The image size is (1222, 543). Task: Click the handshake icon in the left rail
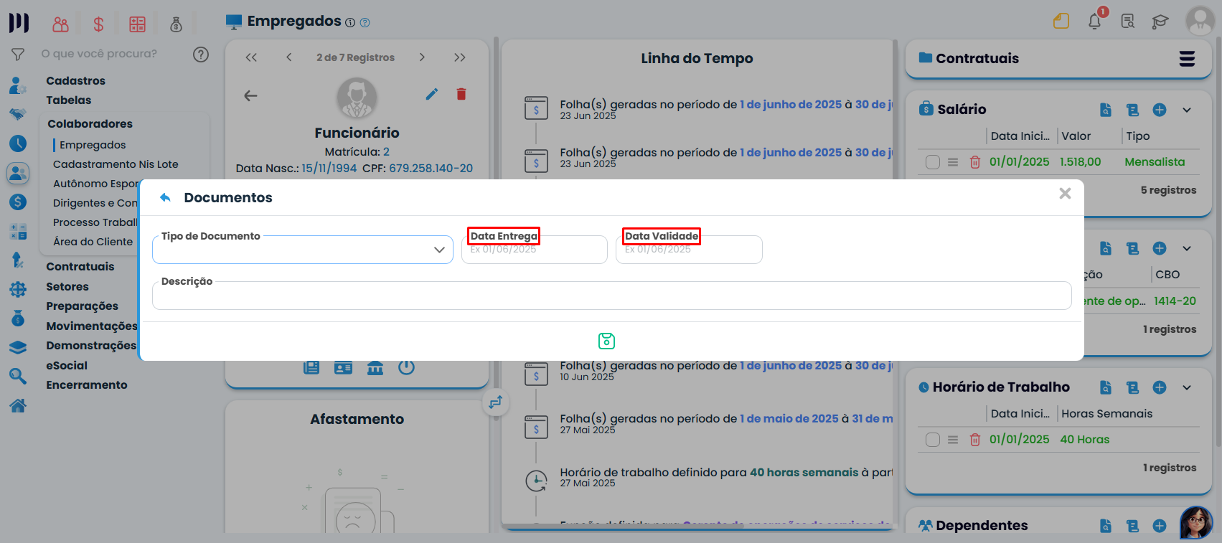click(x=18, y=114)
